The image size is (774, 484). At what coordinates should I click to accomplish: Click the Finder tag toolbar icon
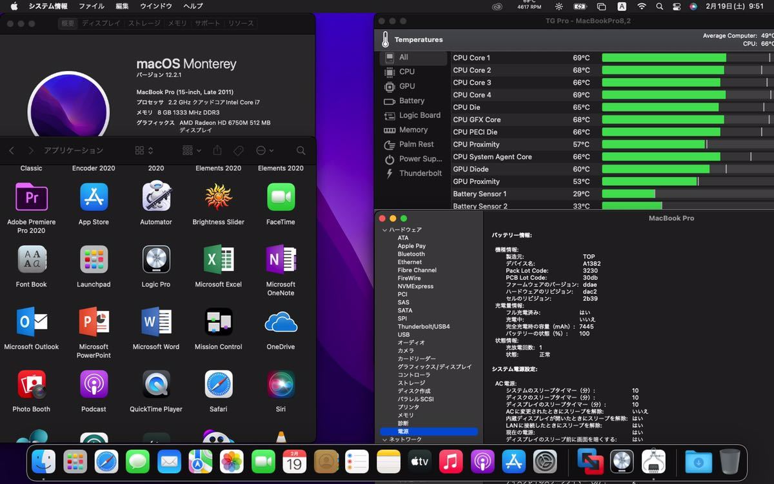[238, 150]
